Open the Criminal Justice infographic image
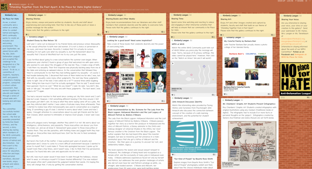The image size is (312, 169). click(x=253, y=141)
